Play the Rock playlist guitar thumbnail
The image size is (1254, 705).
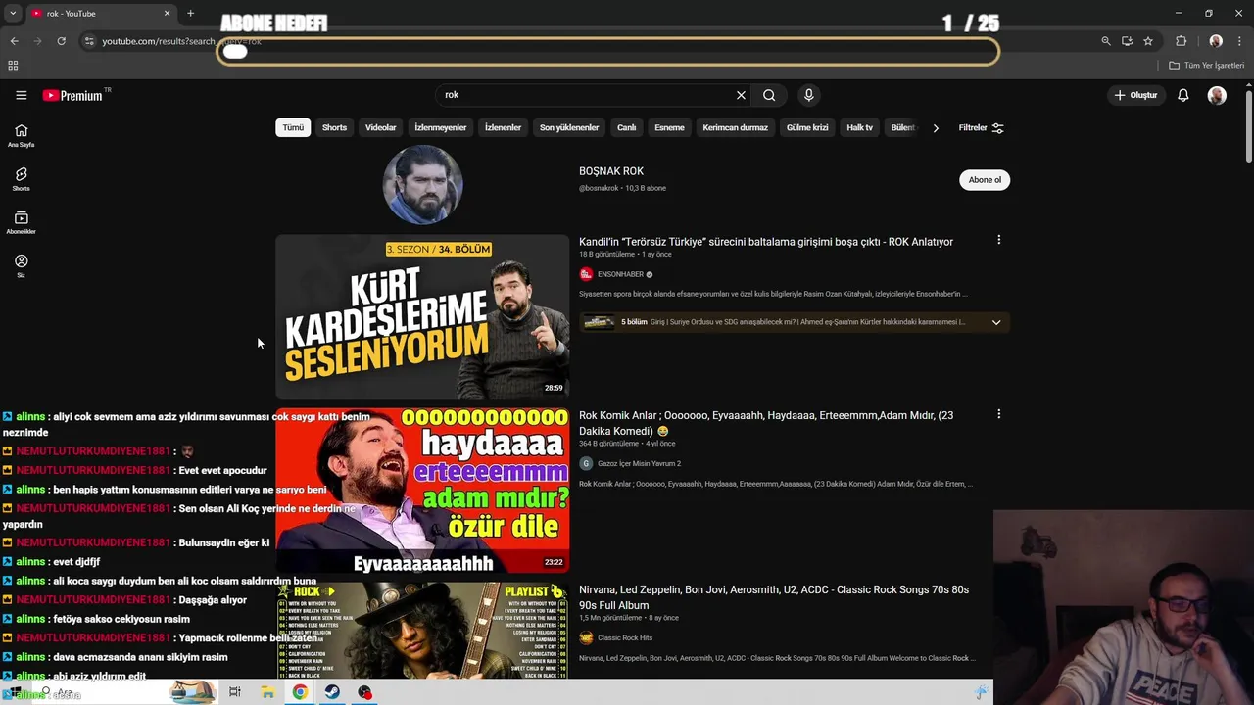point(422,631)
